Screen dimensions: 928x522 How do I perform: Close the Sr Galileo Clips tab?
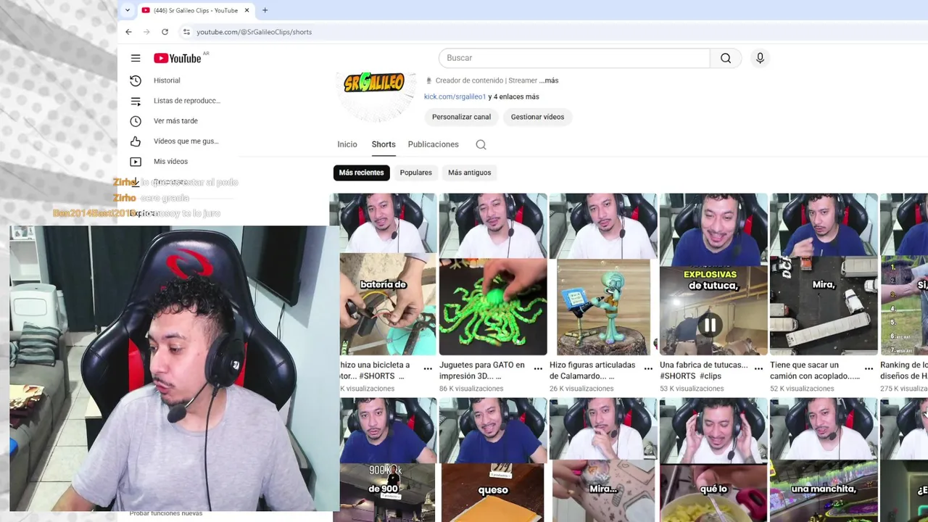tap(246, 10)
